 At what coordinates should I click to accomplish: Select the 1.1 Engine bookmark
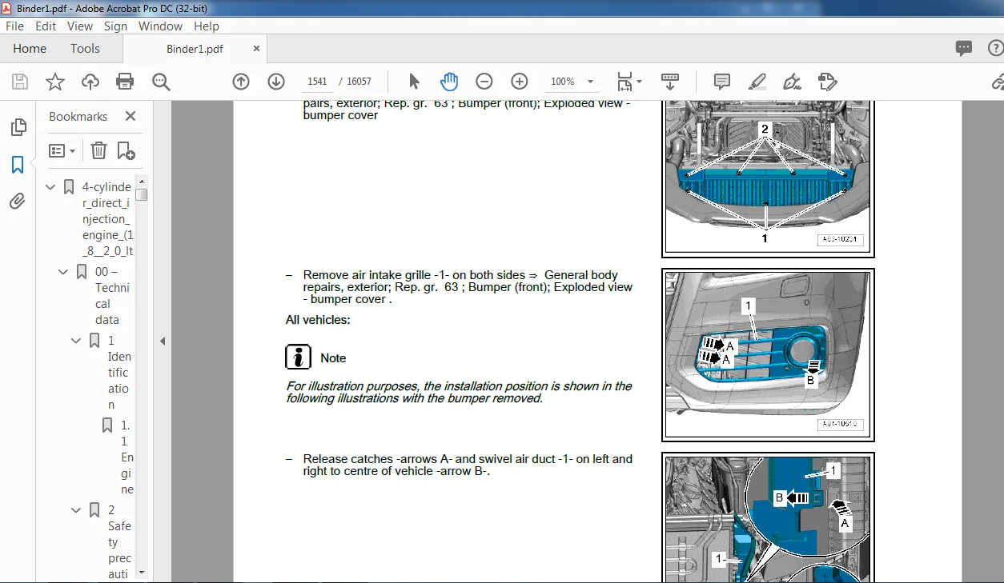tap(127, 457)
